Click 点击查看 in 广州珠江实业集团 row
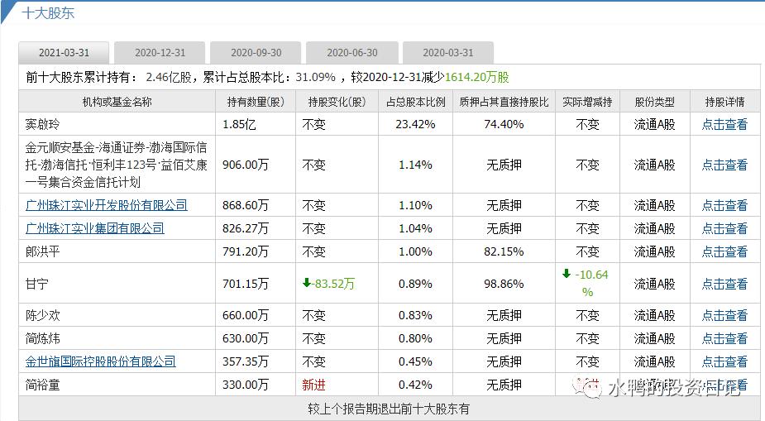 pyautogui.click(x=724, y=228)
